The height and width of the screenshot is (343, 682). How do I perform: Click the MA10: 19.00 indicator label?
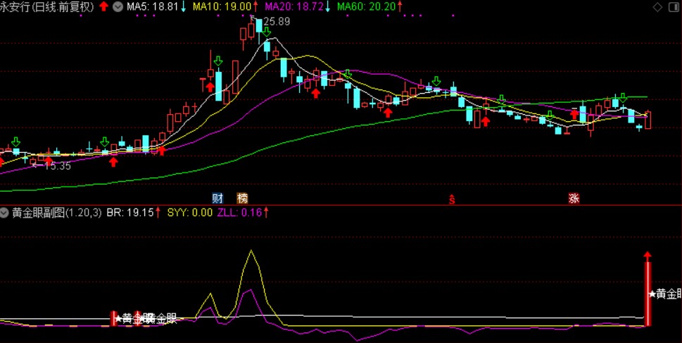[x=222, y=6]
